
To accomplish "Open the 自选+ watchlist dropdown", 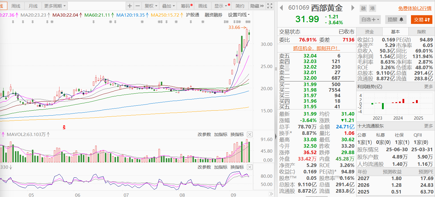I will pyautogui.click(x=370, y=20).
